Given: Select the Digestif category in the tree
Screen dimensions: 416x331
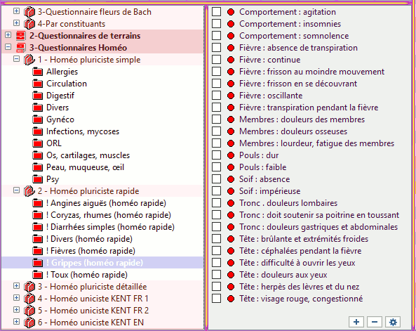Looking at the screenshot, I should click(60, 96).
